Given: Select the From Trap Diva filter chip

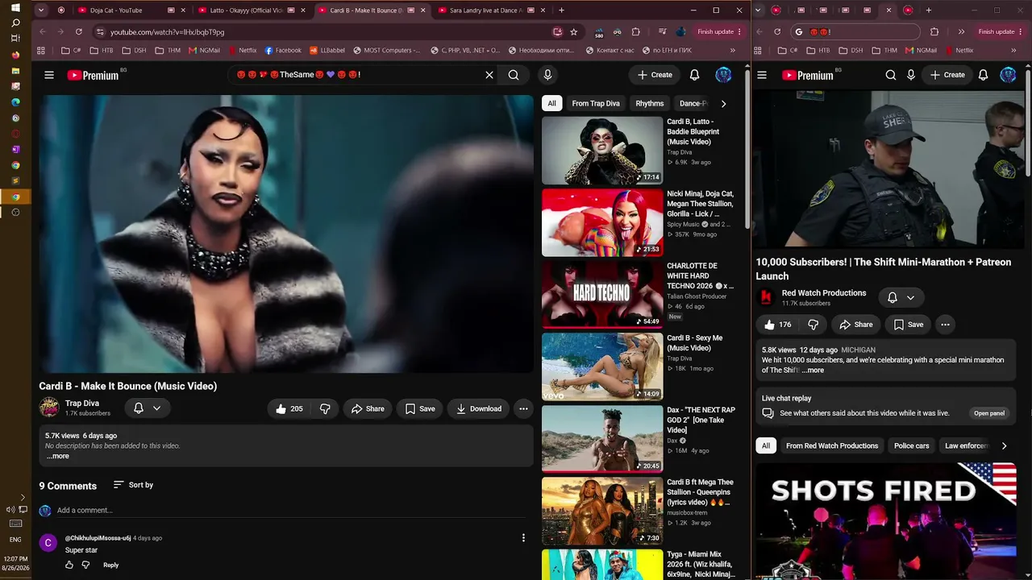Looking at the screenshot, I should pos(596,103).
